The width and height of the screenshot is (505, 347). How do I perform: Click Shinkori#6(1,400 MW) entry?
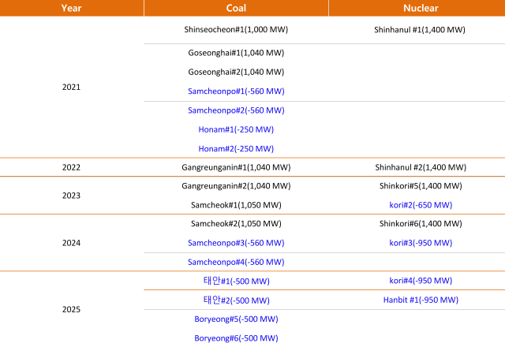(421, 224)
